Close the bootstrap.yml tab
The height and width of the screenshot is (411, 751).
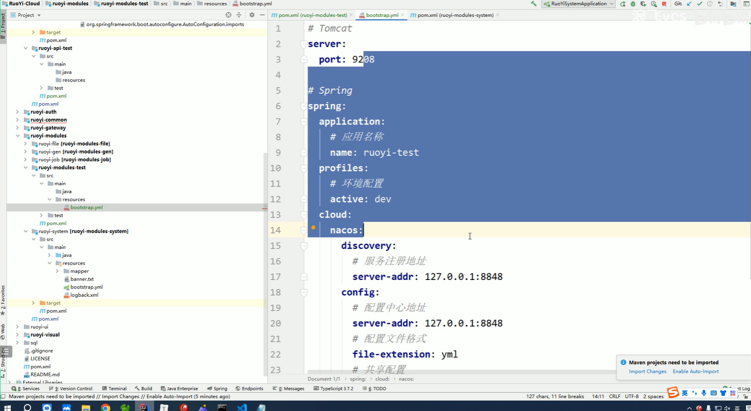[402, 15]
